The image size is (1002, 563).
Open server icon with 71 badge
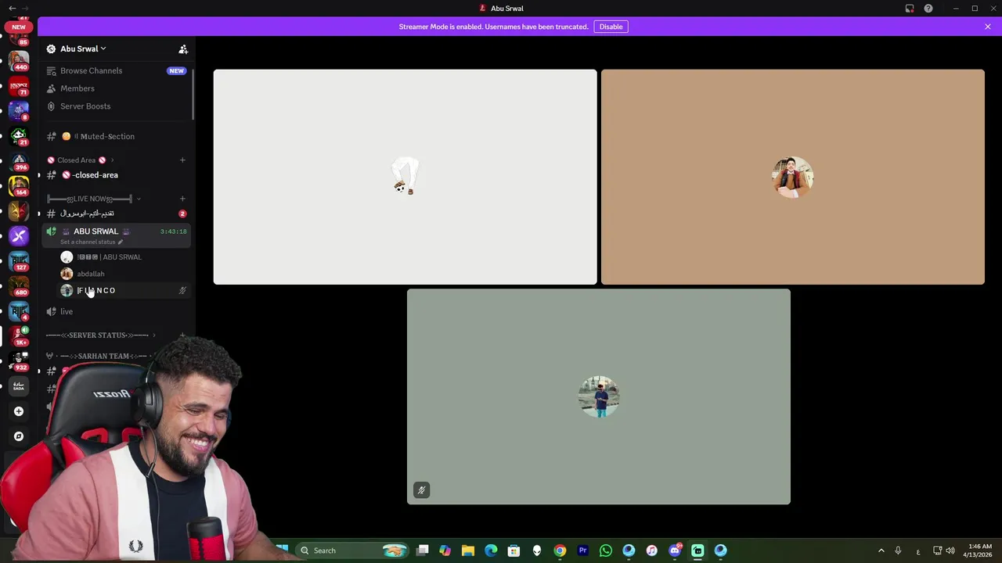click(19, 85)
